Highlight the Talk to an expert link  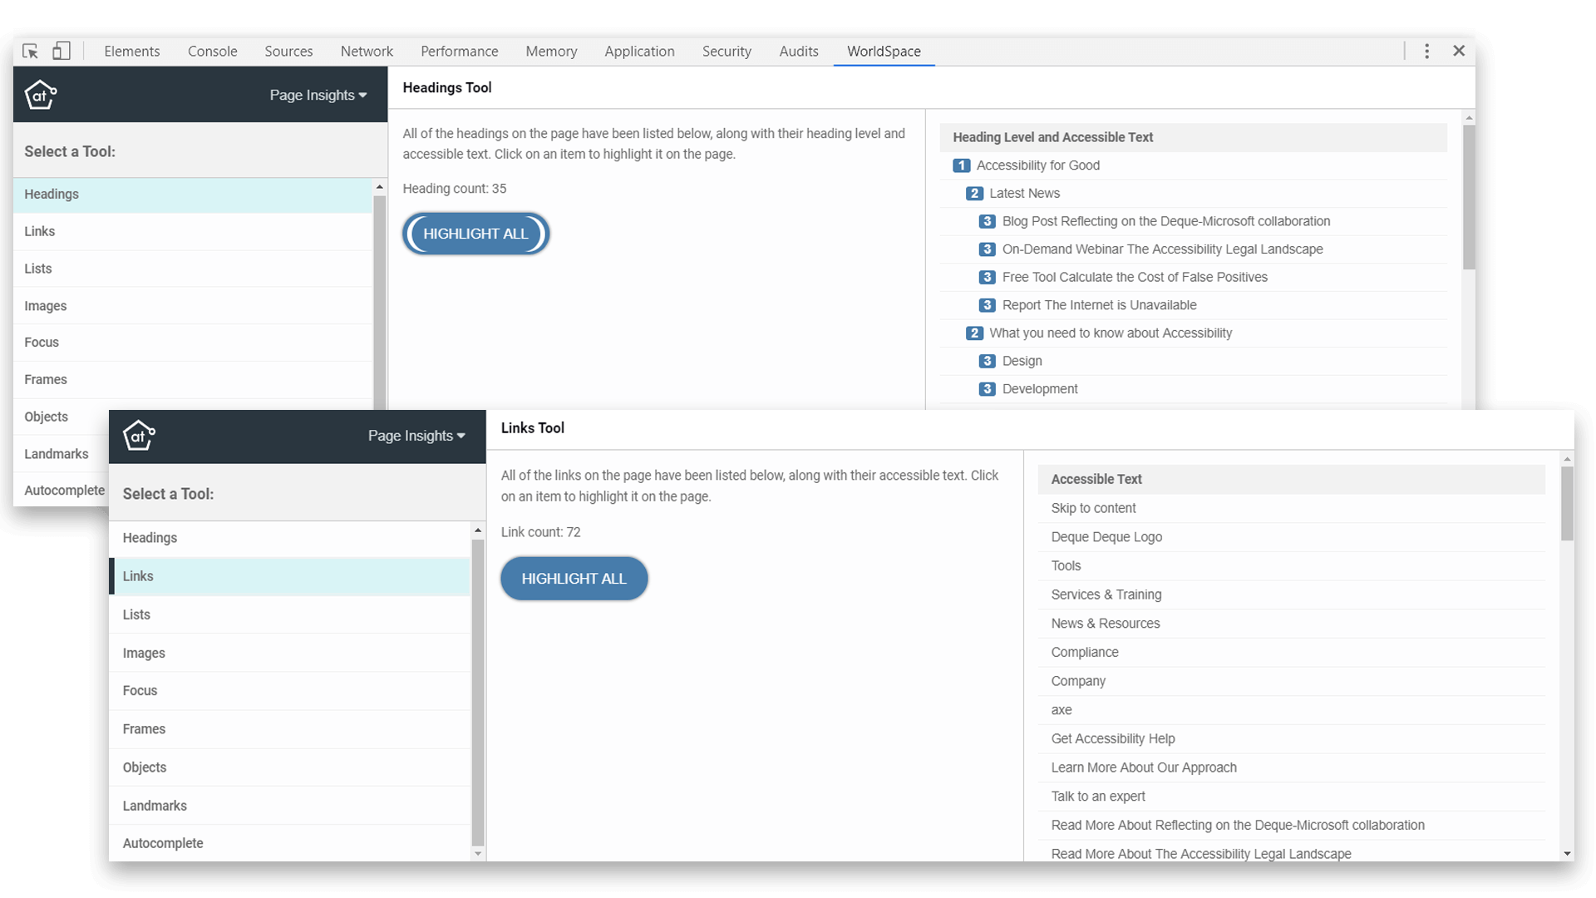(x=1291, y=797)
